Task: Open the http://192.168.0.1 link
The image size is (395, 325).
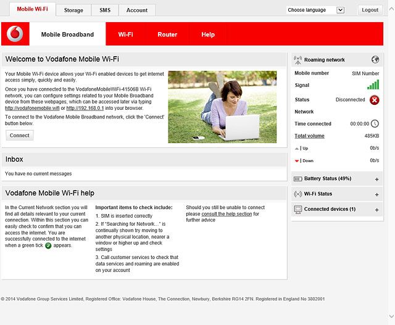Action: pyautogui.click(x=85, y=109)
